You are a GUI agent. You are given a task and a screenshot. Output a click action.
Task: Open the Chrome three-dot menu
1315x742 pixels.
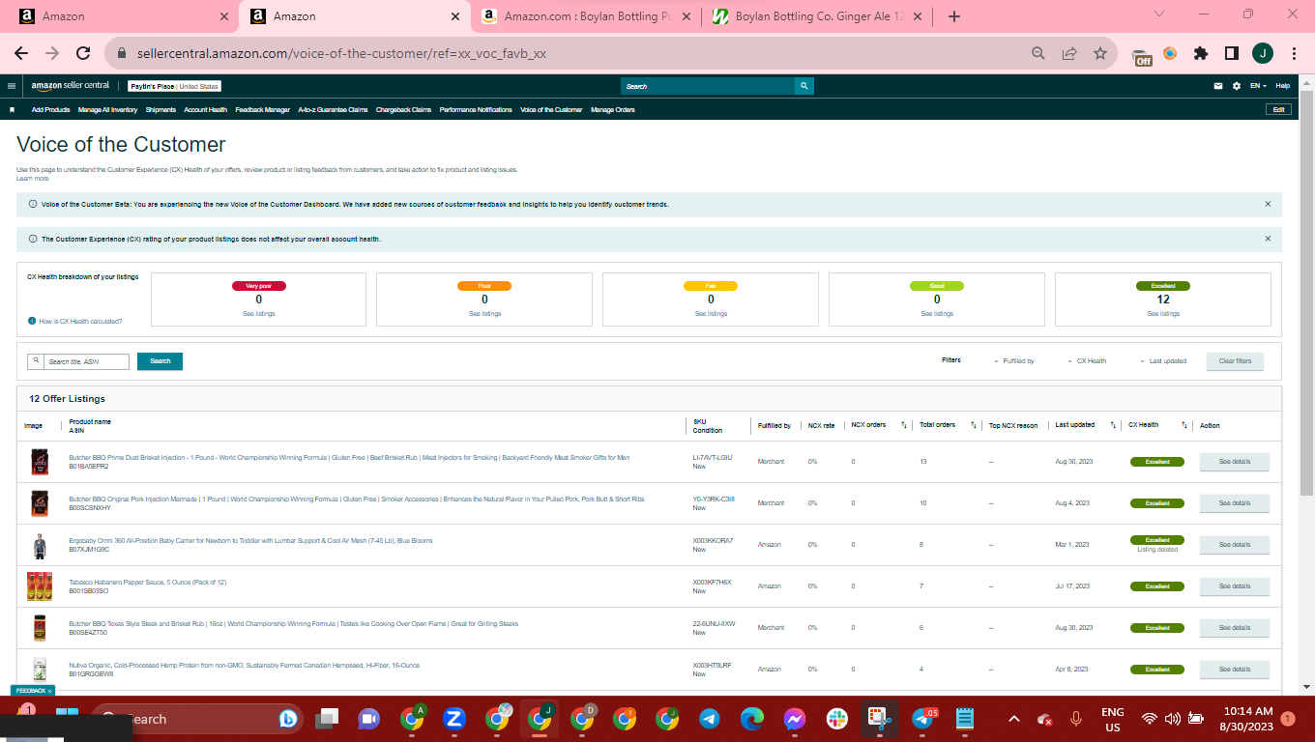pyautogui.click(x=1294, y=54)
